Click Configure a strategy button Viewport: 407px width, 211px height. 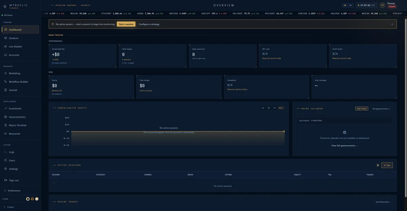click(149, 24)
